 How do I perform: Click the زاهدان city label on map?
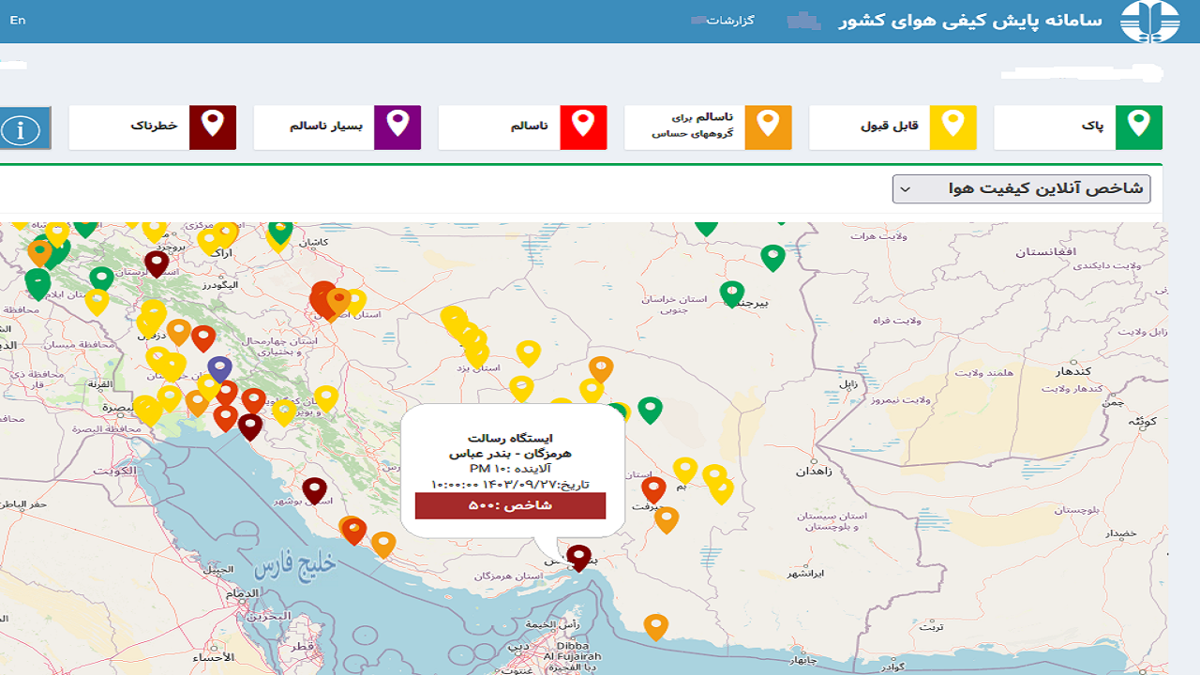pos(815,471)
